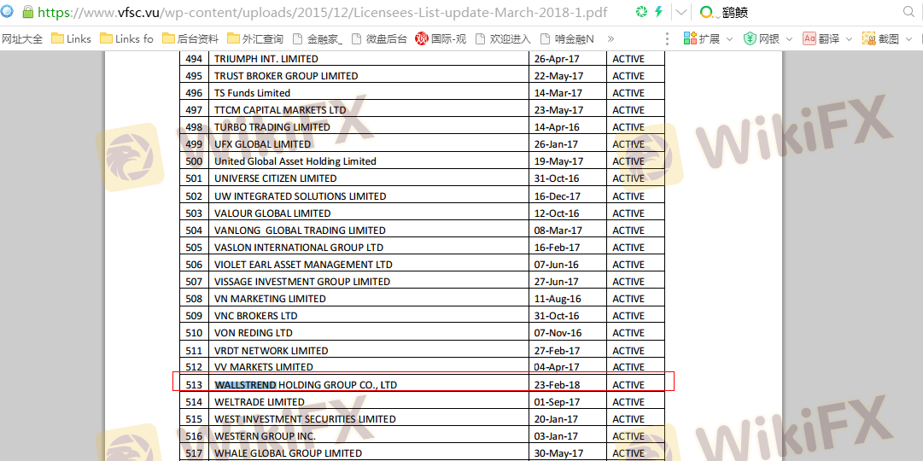Click the 截图 screenshot button

point(880,39)
